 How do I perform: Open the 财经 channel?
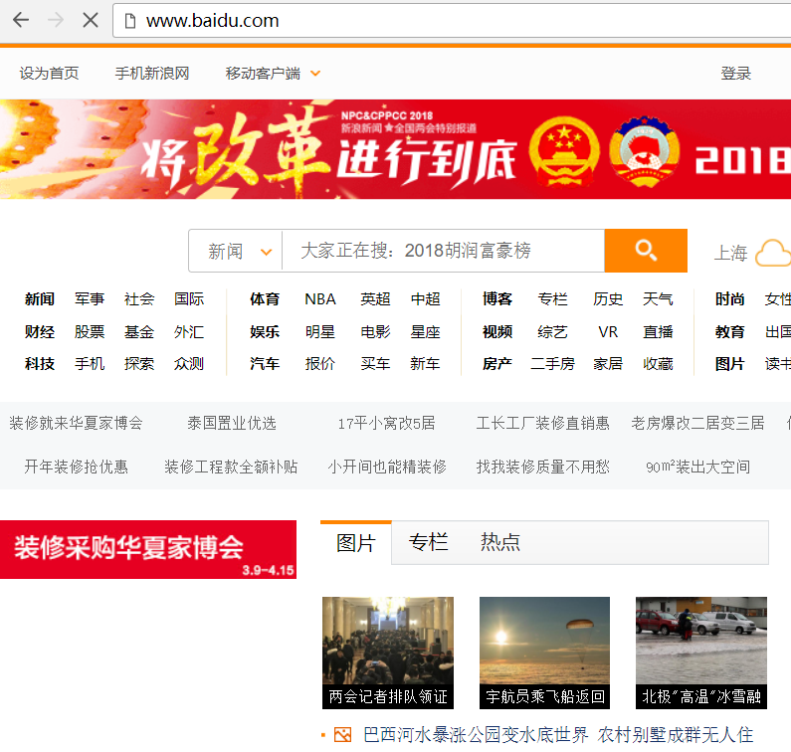pyautogui.click(x=40, y=332)
